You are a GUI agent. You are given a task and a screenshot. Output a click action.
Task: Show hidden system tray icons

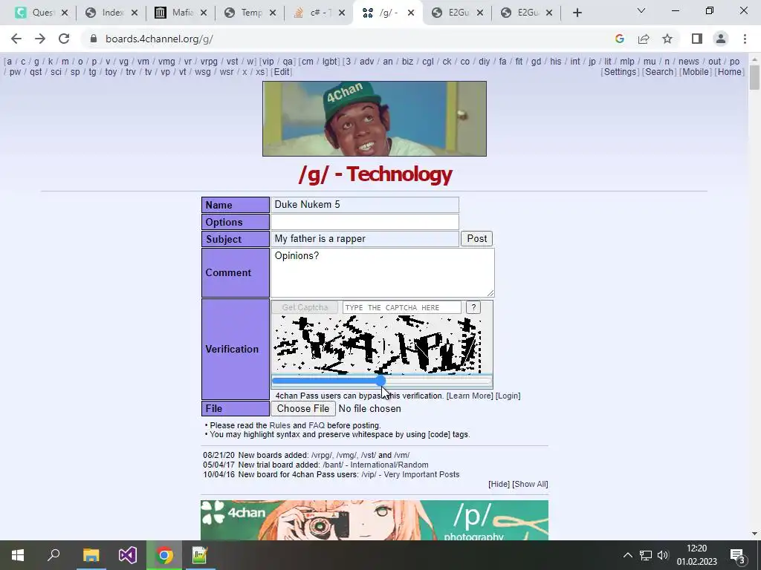click(627, 555)
